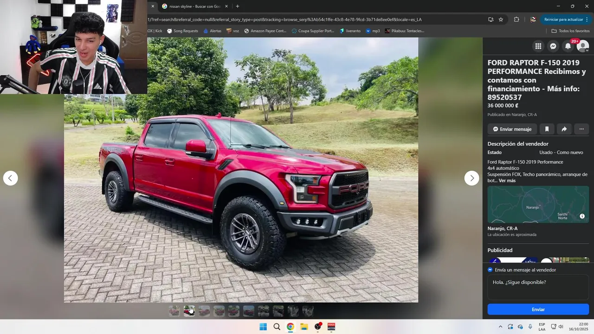Open the Messenger icon in the Facebook header
594x334 pixels.
pyautogui.click(x=553, y=46)
